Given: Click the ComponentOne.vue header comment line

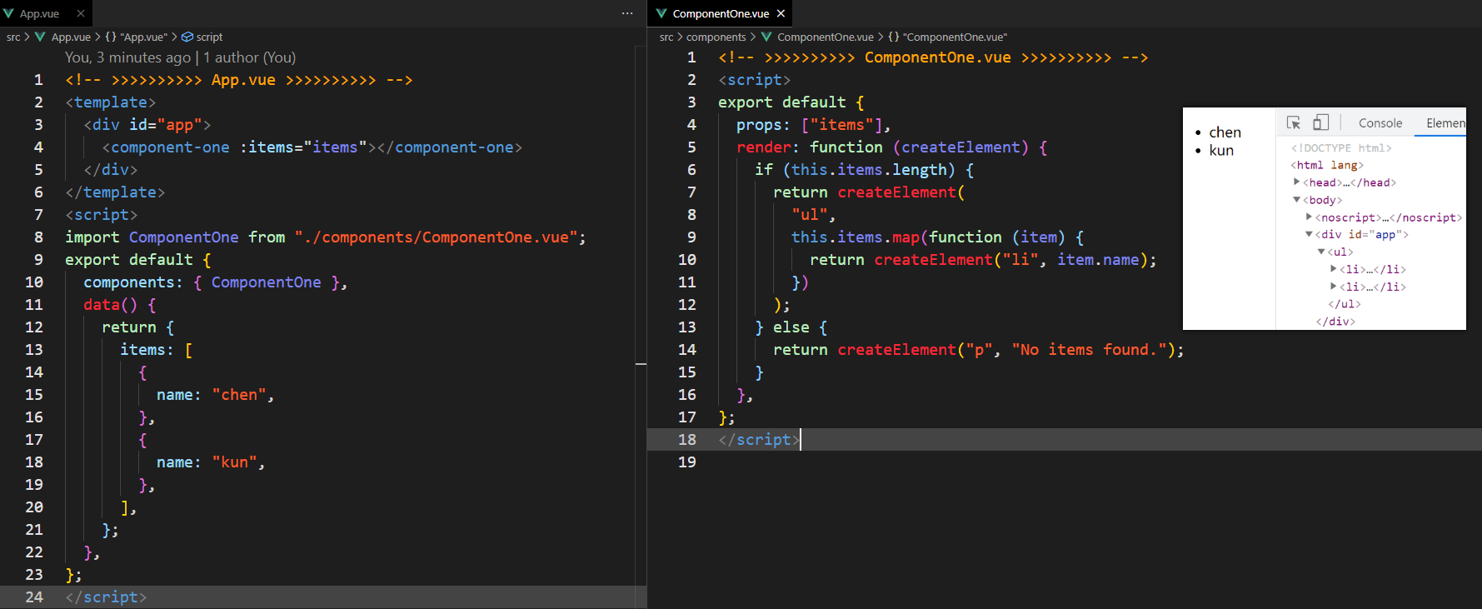Looking at the screenshot, I should click(x=933, y=57).
